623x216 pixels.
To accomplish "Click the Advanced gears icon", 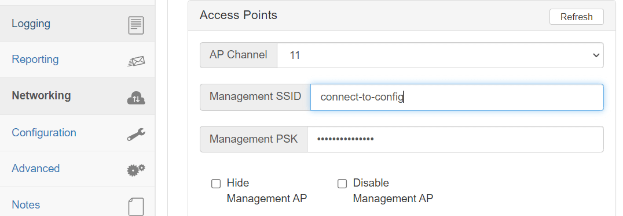I will (136, 170).
